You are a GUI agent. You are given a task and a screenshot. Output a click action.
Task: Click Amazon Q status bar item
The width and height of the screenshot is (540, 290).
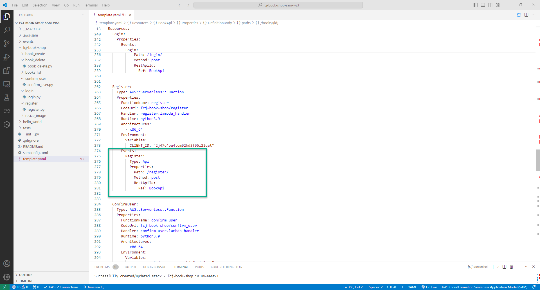pos(93,287)
